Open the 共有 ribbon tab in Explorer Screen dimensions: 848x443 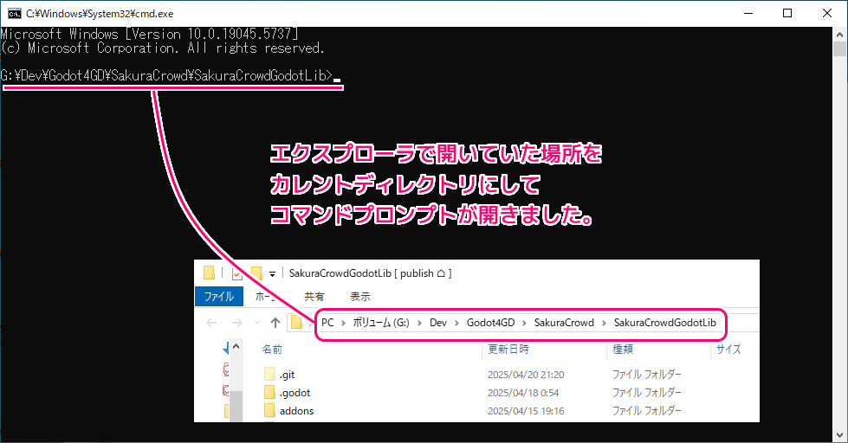point(314,297)
